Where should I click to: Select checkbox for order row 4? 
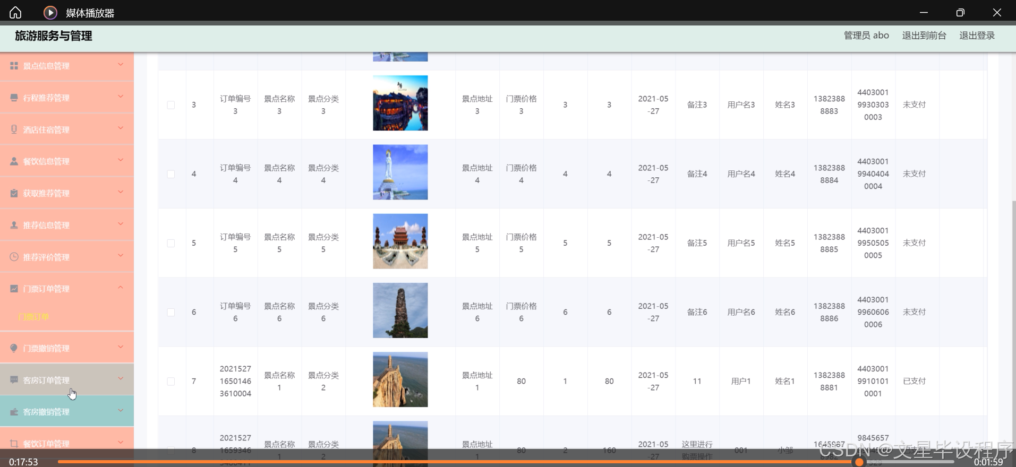[x=171, y=174]
